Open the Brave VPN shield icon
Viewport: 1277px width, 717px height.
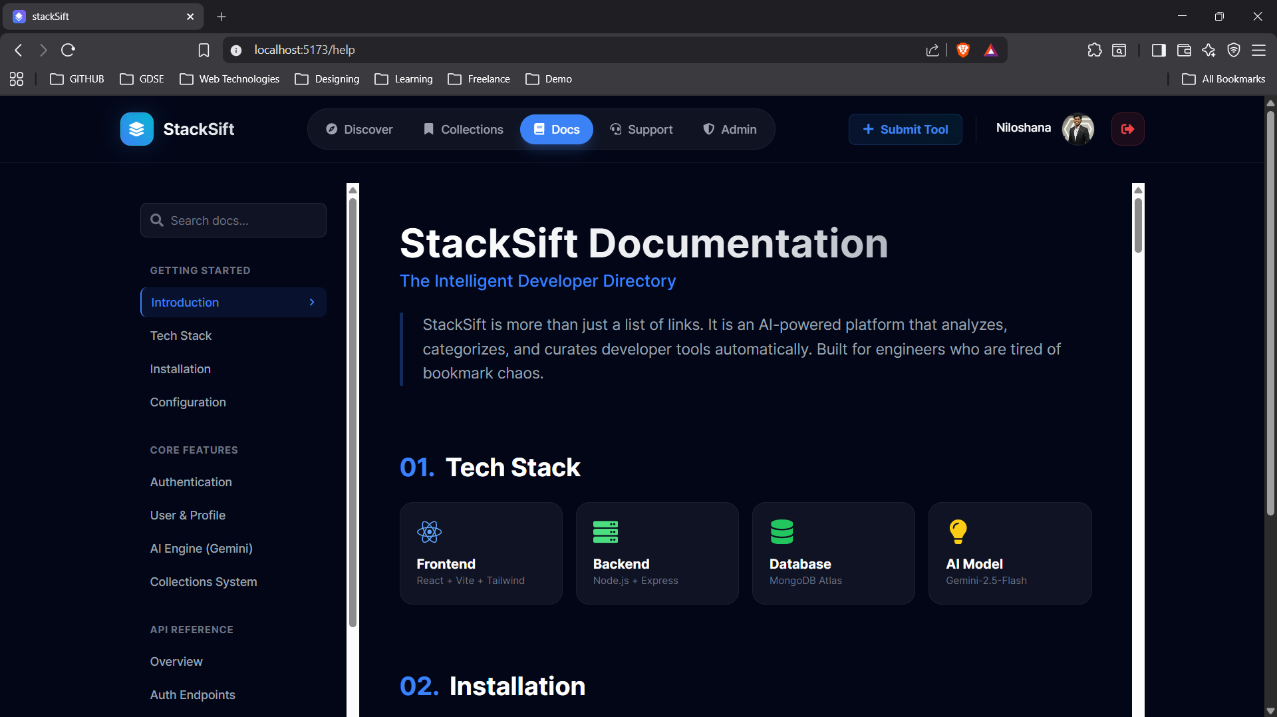pyautogui.click(x=1234, y=50)
